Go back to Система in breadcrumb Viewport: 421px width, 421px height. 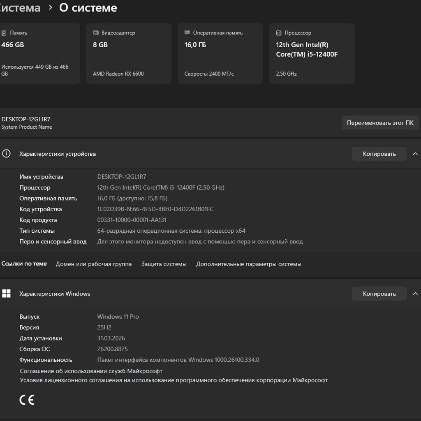[20, 8]
